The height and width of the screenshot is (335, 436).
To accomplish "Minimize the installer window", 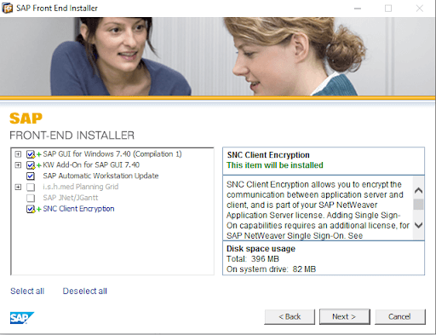I will click(x=358, y=9).
